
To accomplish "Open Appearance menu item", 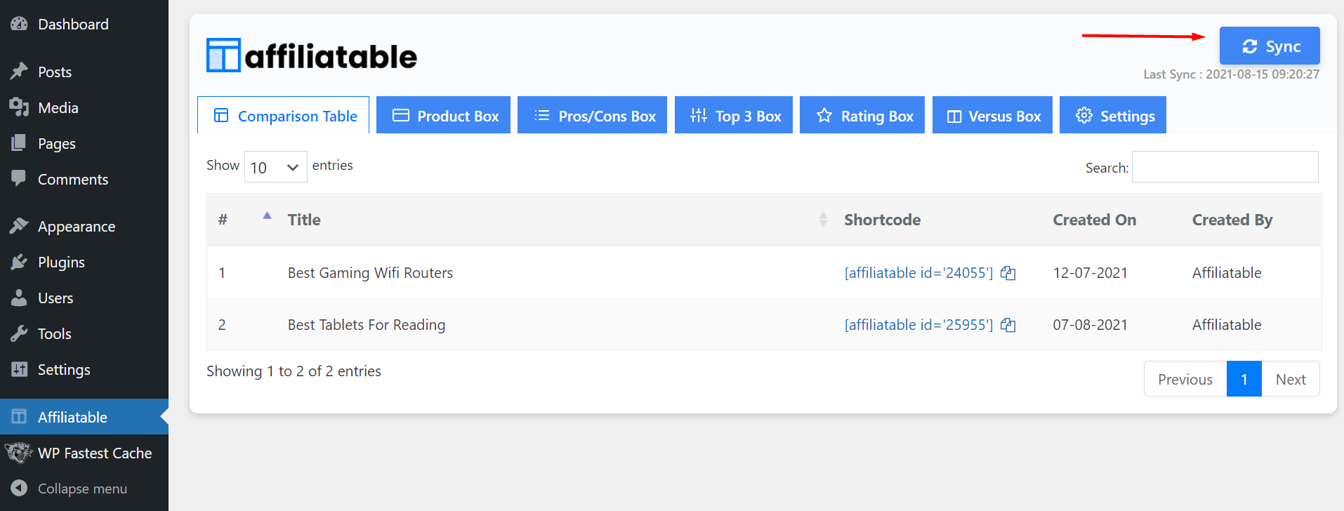I will point(77,226).
